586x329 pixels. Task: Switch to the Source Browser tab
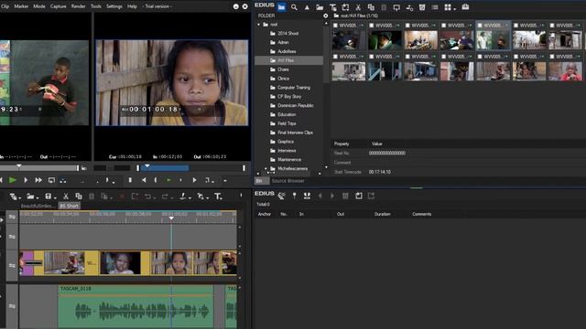[x=288, y=181]
